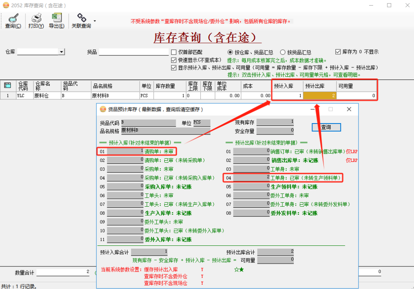The height and width of the screenshot is (289, 414).
Task: Open 关联查询 via the chain-link icon
Action: (x=82, y=18)
